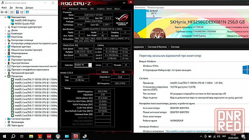Open Допомога menu in CrystalDiskInfo
The width and height of the screenshot is (249, 140).
(x=140, y=7)
